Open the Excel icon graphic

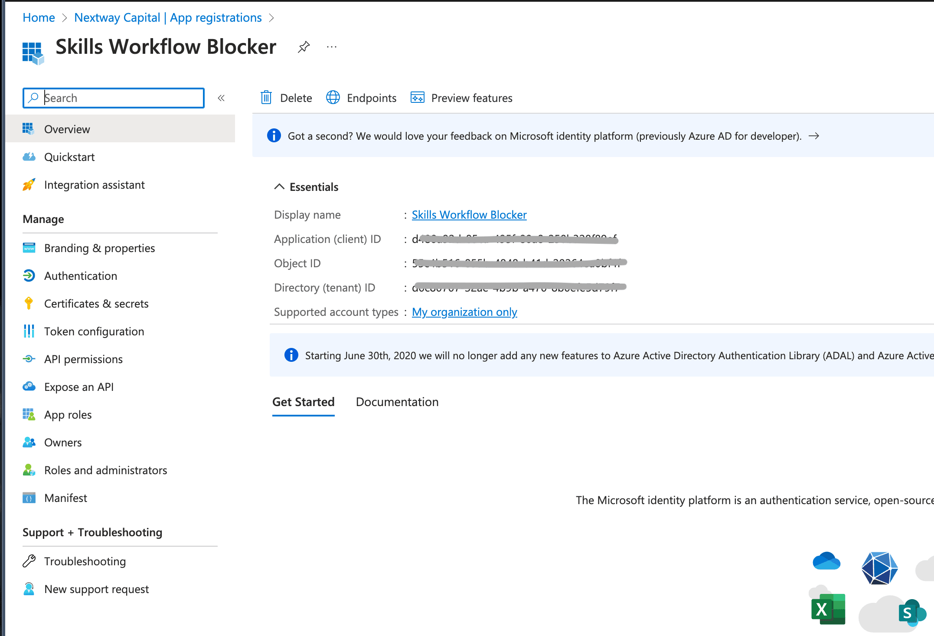pyautogui.click(x=827, y=609)
